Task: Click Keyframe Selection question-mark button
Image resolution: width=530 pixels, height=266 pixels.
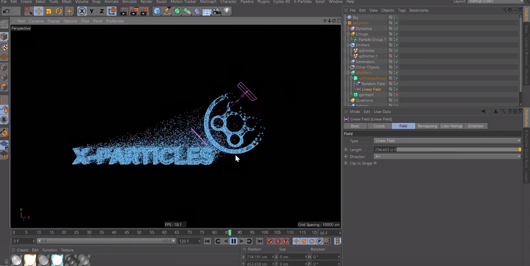Action: click(286, 241)
